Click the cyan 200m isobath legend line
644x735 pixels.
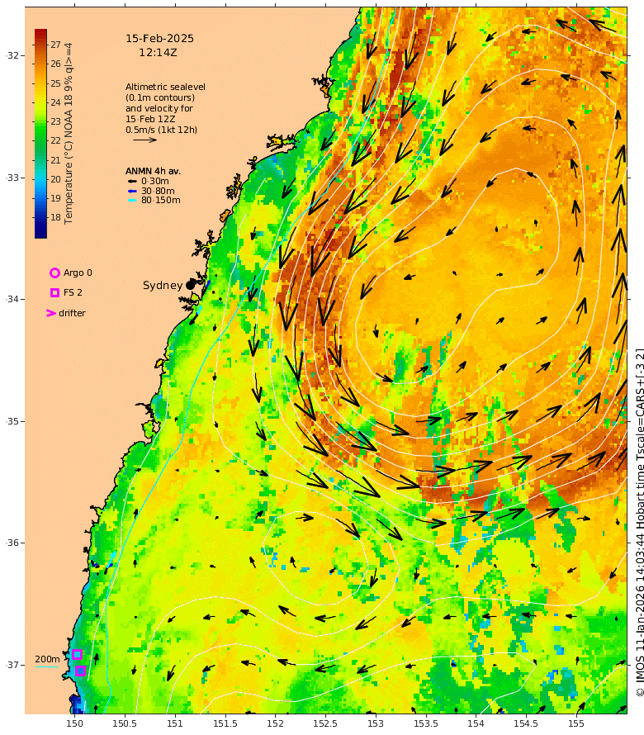tap(47, 666)
